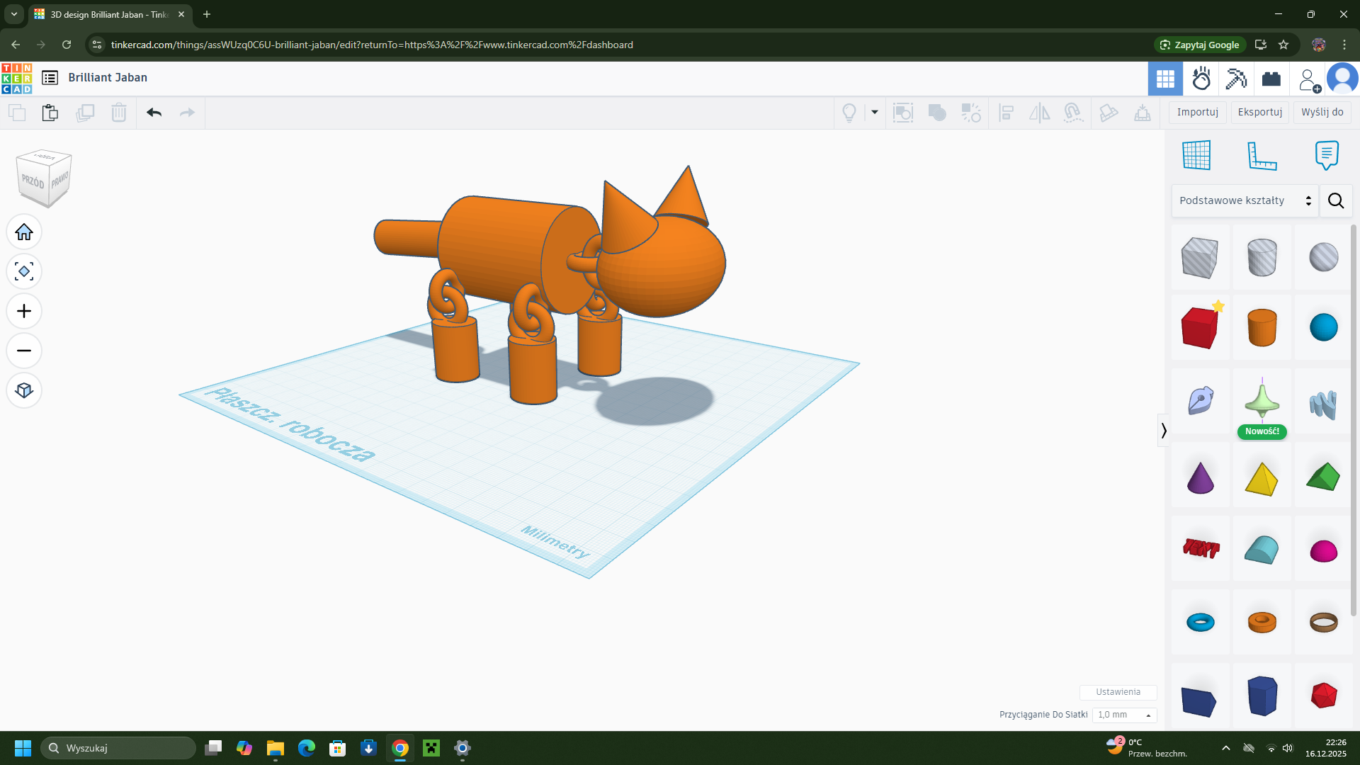Click the undo arrow in the toolbar
This screenshot has height=765, width=1360.
[x=154, y=113]
